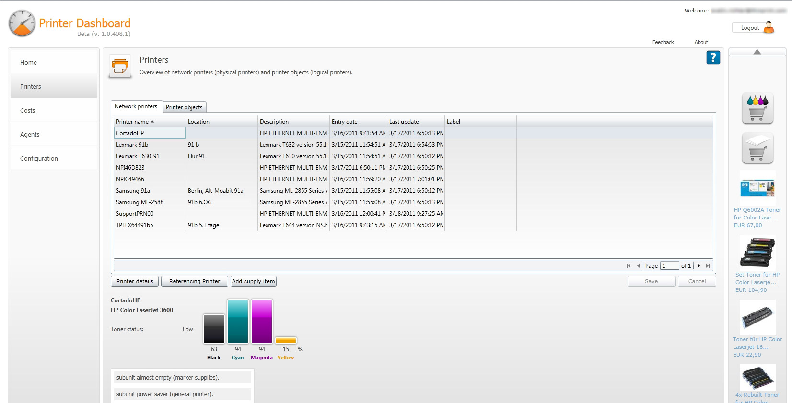792x404 pixels.
Task: Switch to the Network printers tab
Action: pos(136,106)
